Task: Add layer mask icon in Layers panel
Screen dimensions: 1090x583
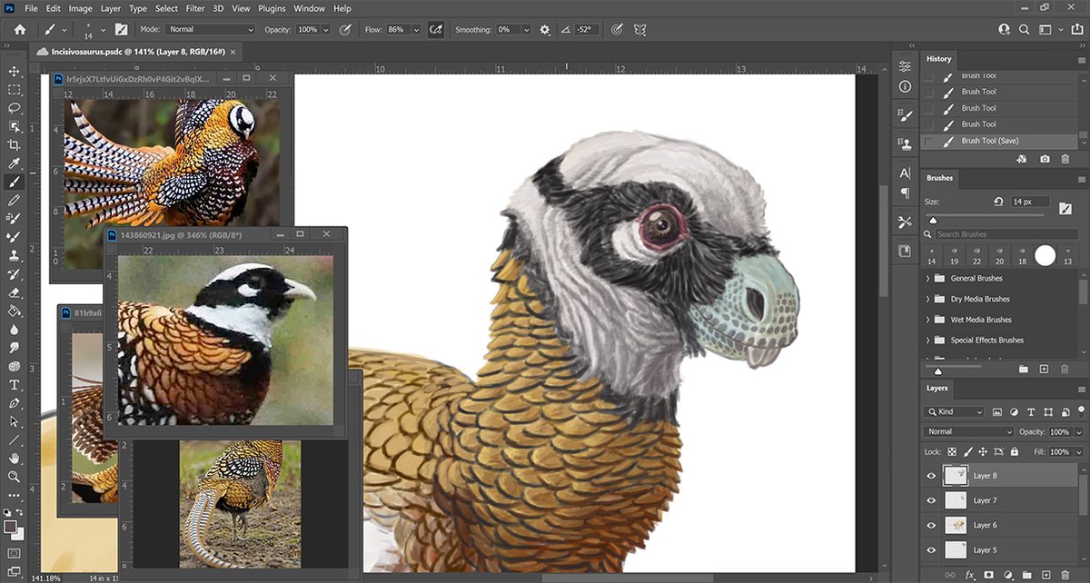Action: tap(988, 574)
